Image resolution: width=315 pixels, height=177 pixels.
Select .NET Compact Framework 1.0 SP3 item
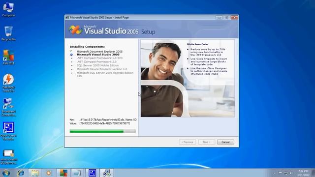pos(99,58)
